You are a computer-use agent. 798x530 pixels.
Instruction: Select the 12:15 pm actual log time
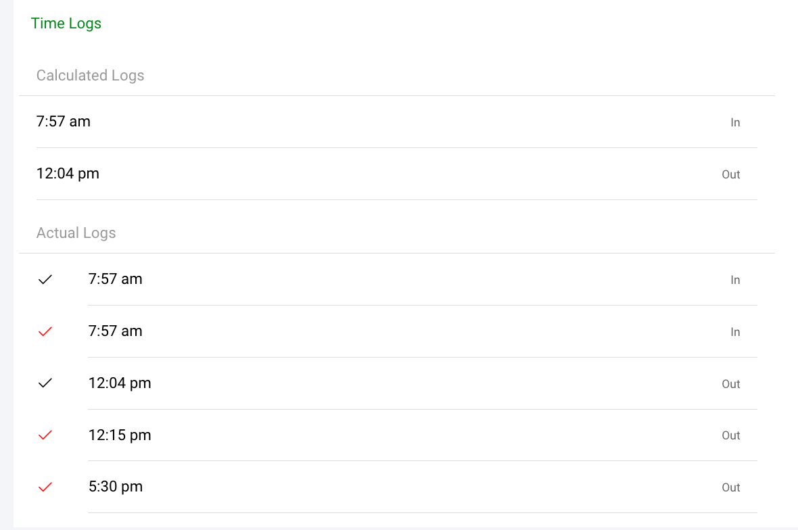pyautogui.click(x=120, y=435)
